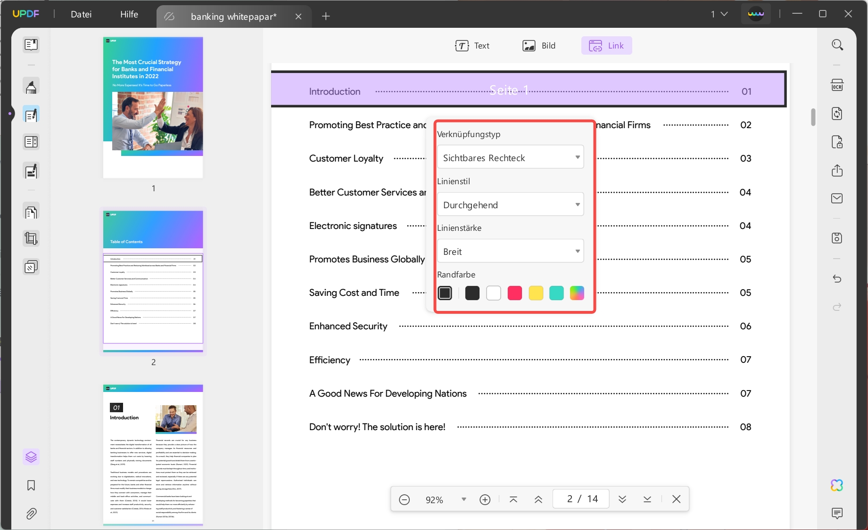Close the banking whitepapar tab

298,16
